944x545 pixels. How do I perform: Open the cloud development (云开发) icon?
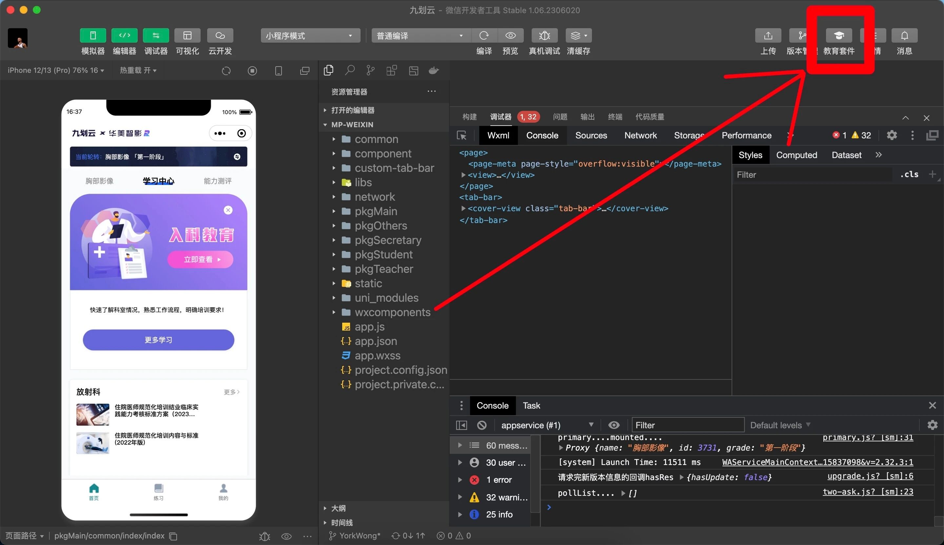point(220,35)
